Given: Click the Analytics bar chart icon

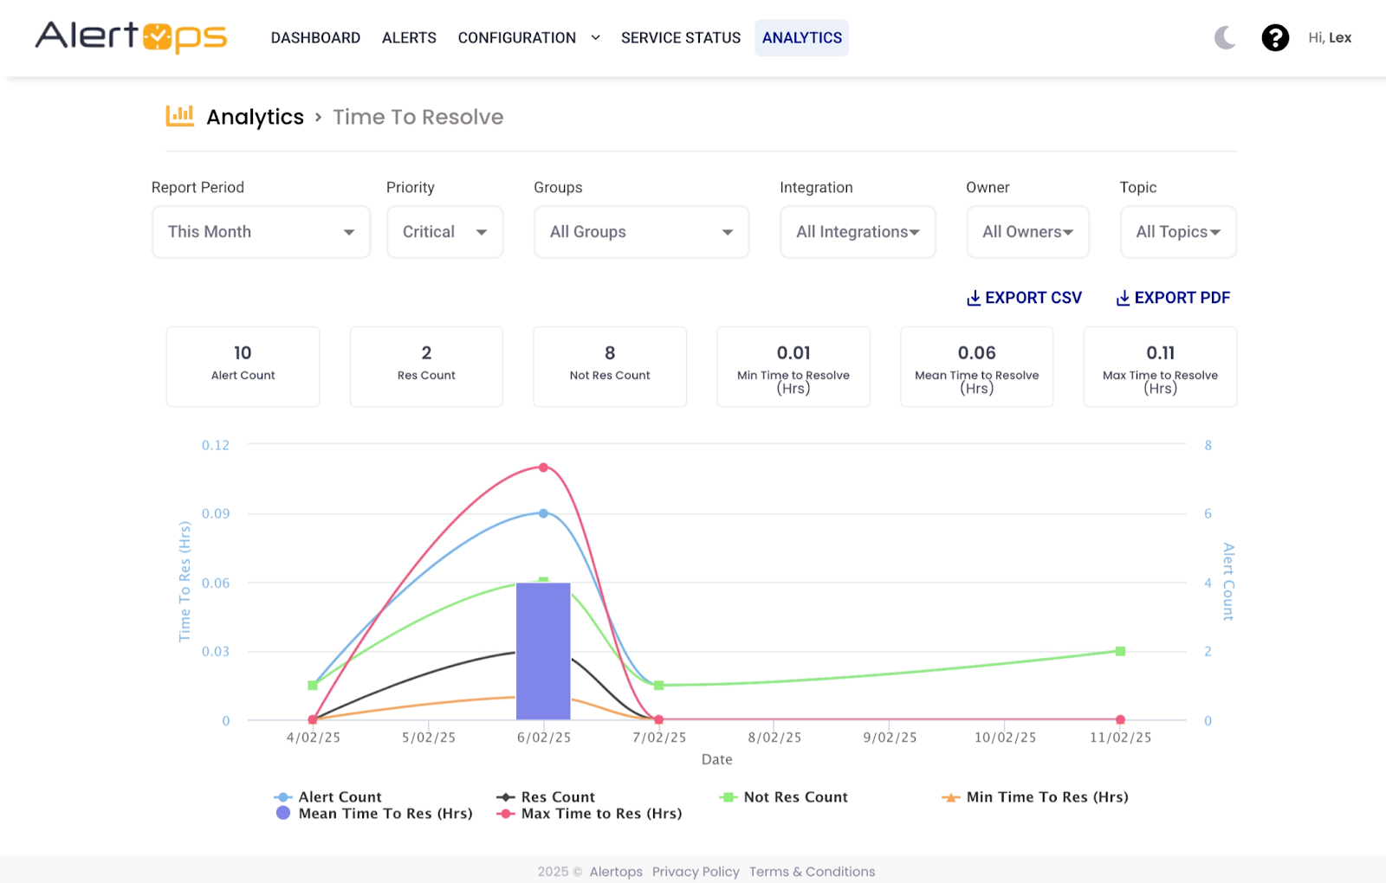Looking at the screenshot, I should pyautogui.click(x=179, y=116).
